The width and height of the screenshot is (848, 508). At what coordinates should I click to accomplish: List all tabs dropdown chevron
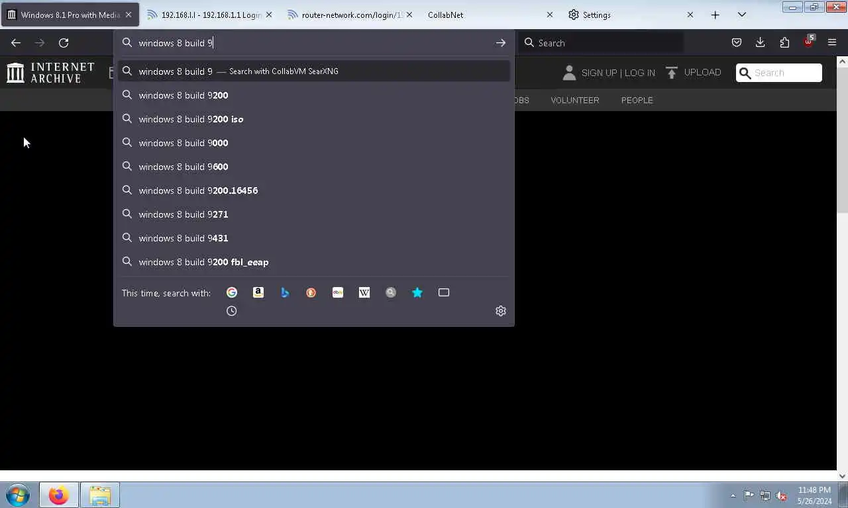pyautogui.click(x=741, y=15)
